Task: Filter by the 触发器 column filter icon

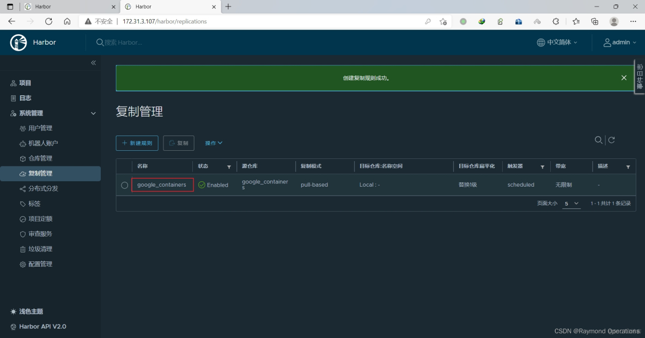Action: click(x=542, y=167)
